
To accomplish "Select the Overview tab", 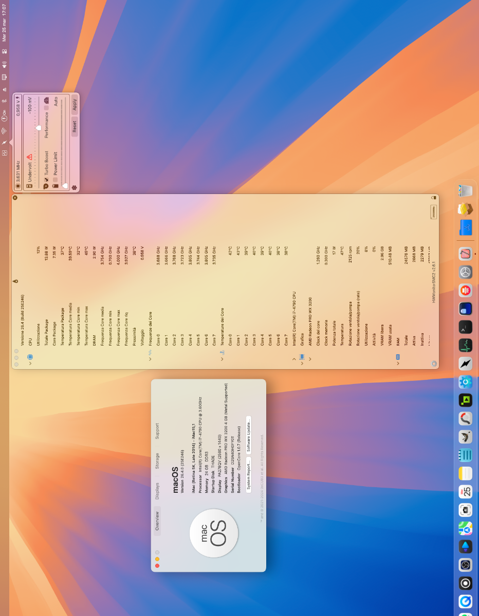I will point(157,521).
